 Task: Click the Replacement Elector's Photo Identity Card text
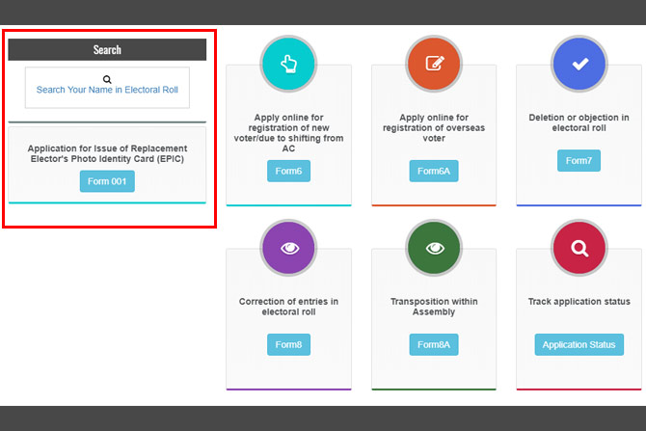(x=107, y=153)
